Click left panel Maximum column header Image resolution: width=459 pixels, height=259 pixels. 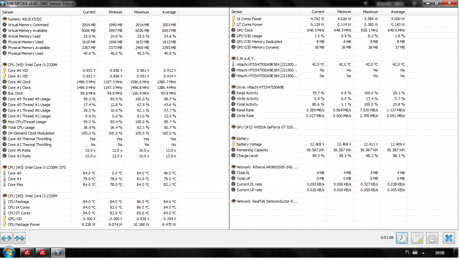[x=138, y=12]
